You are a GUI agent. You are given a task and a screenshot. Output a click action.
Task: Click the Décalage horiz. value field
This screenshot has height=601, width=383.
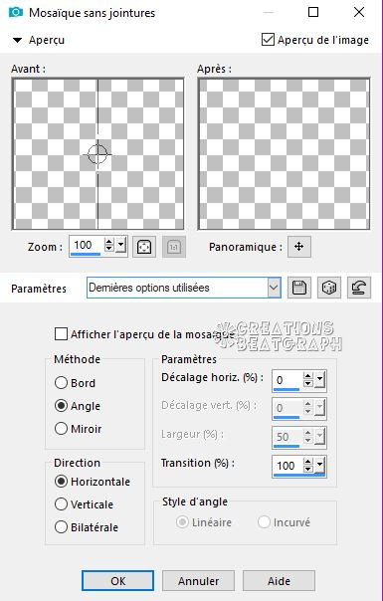click(287, 380)
